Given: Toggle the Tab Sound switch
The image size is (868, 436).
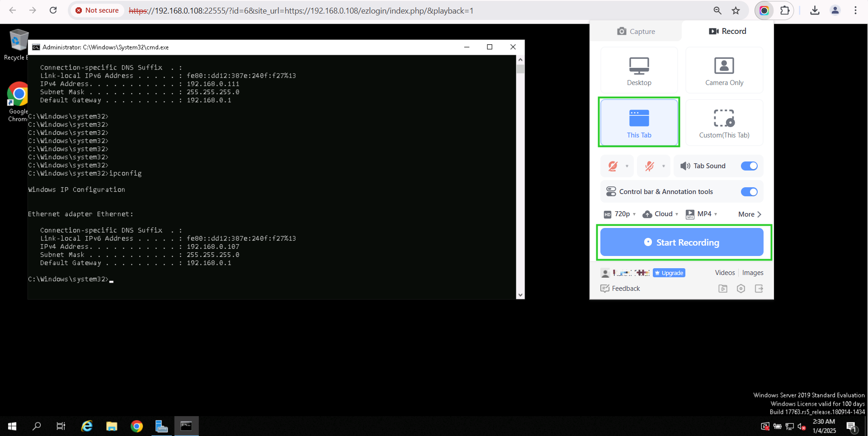Looking at the screenshot, I should click(x=749, y=166).
